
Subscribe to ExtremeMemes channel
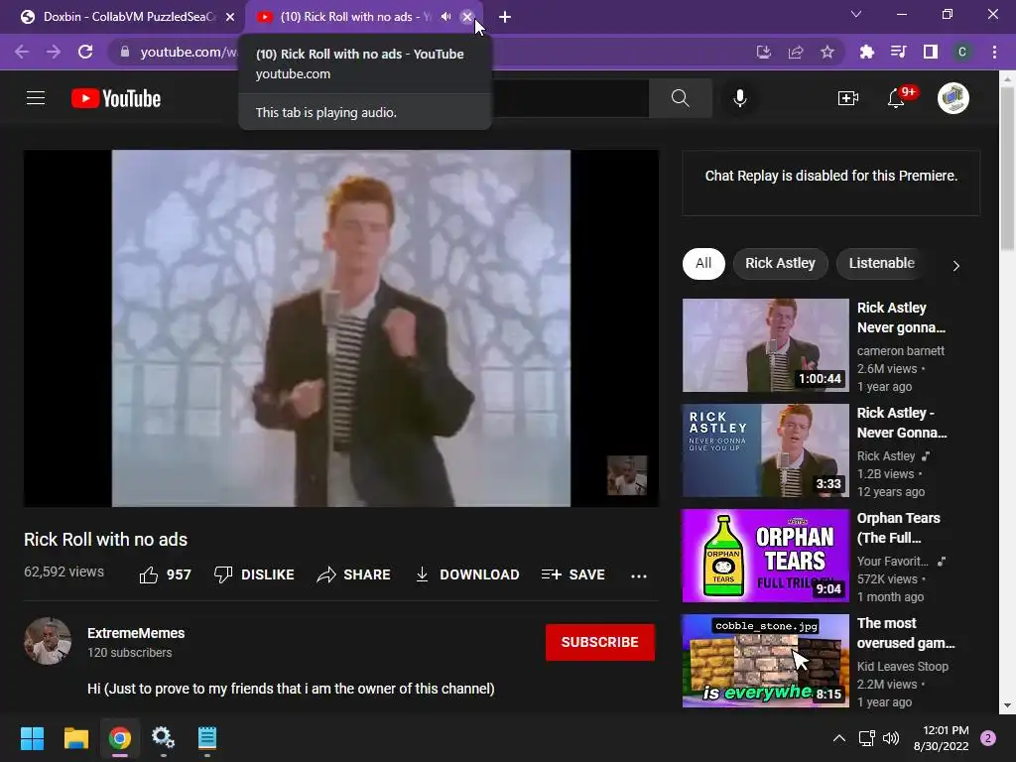[x=600, y=642]
